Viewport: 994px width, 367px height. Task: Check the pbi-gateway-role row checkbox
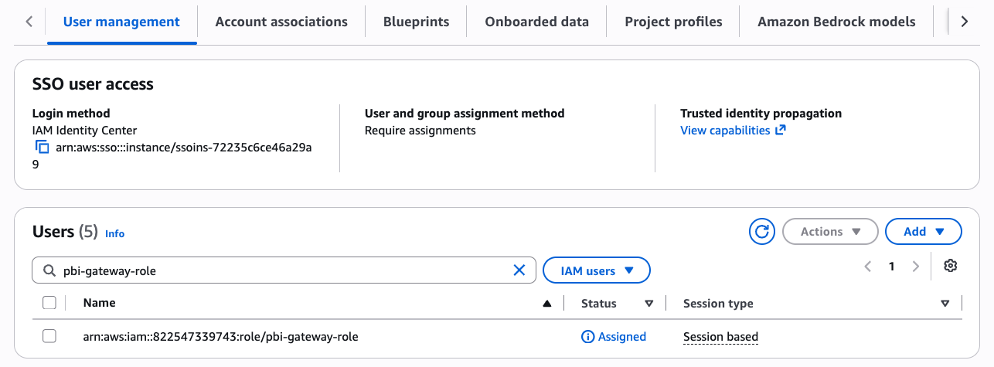pyautogui.click(x=49, y=336)
